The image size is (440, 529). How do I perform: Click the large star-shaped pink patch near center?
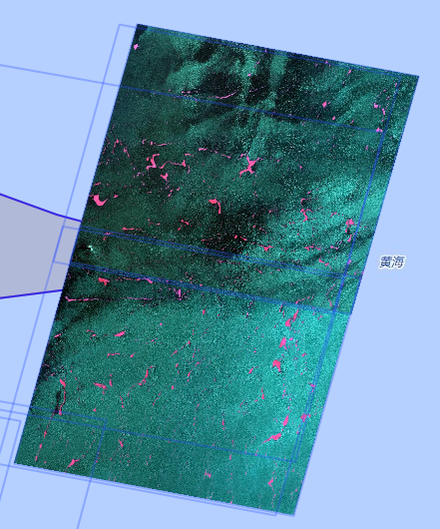tap(250, 167)
